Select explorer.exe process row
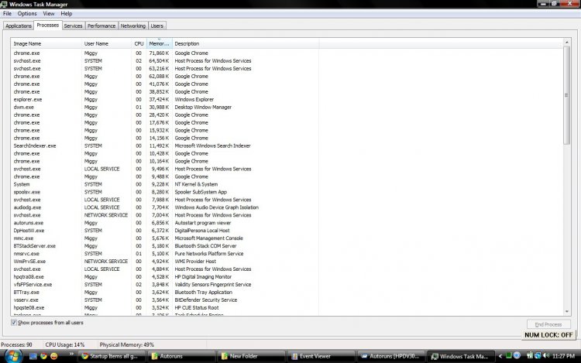 [165, 100]
